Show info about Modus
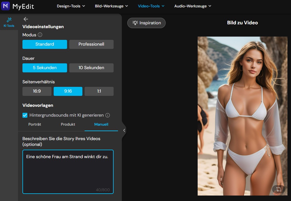The image size is (291, 201). click(x=40, y=35)
